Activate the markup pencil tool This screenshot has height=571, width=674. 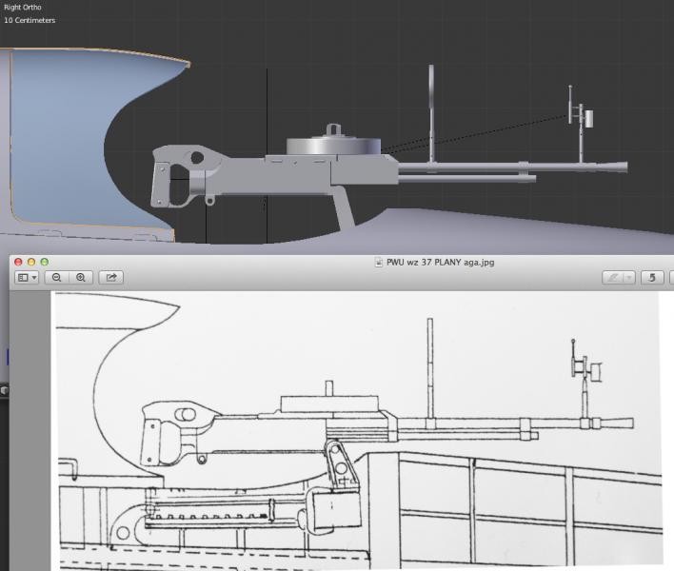tap(614, 277)
